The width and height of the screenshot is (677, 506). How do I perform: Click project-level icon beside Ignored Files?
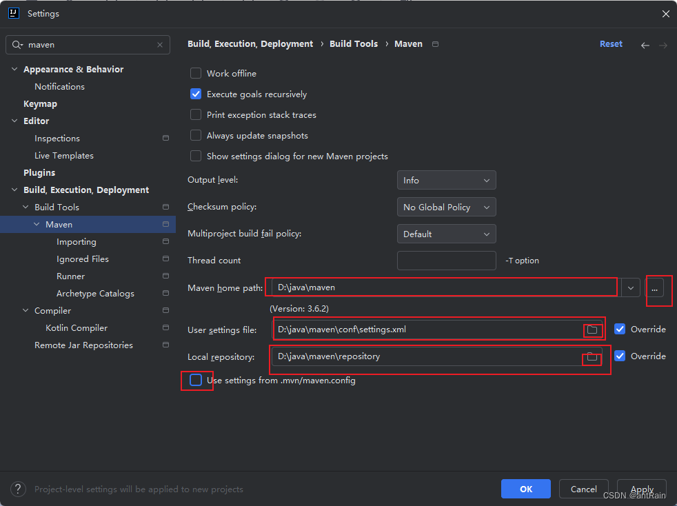point(165,259)
